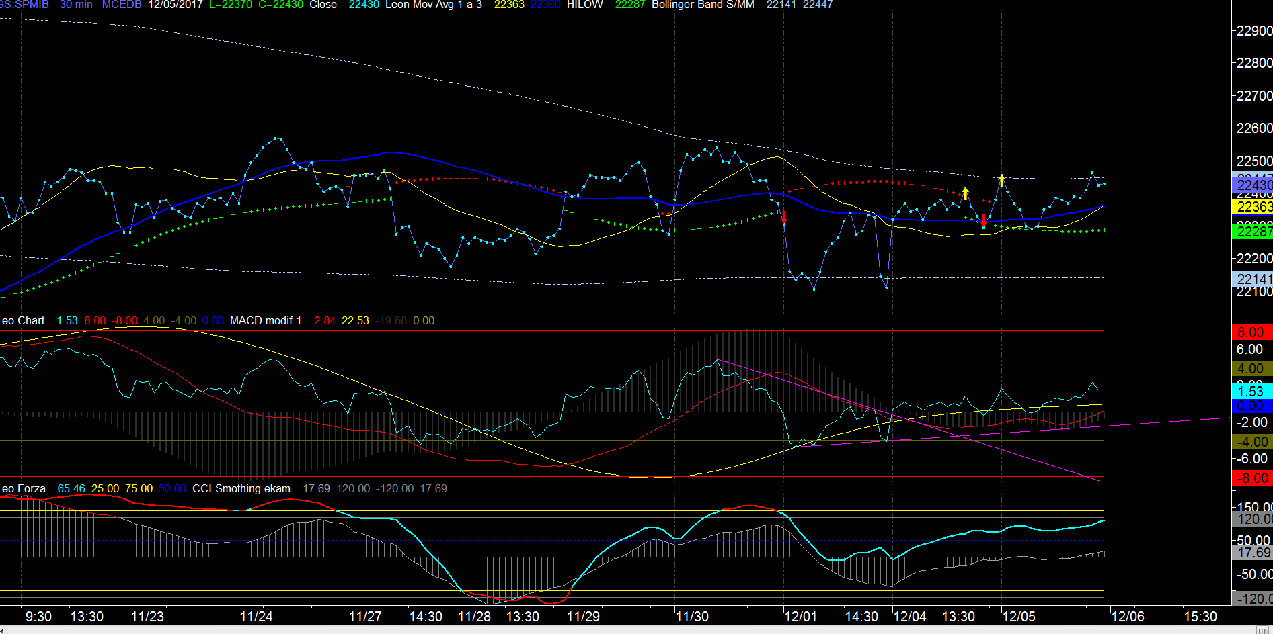Click the CCI Smothing ekam indicator label
This screenshot has width=1273, height=634.
[241, 489]
